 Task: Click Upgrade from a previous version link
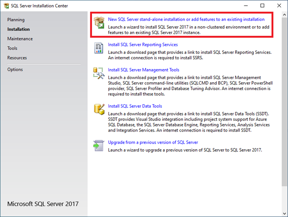point(153,142)
